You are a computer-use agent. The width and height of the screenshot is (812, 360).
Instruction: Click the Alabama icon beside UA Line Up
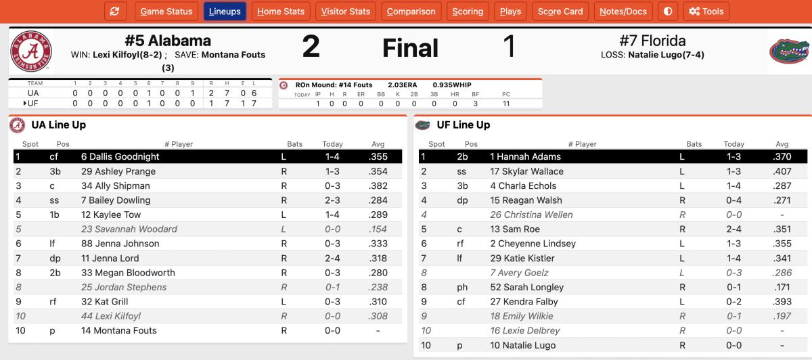pos(18,125)
